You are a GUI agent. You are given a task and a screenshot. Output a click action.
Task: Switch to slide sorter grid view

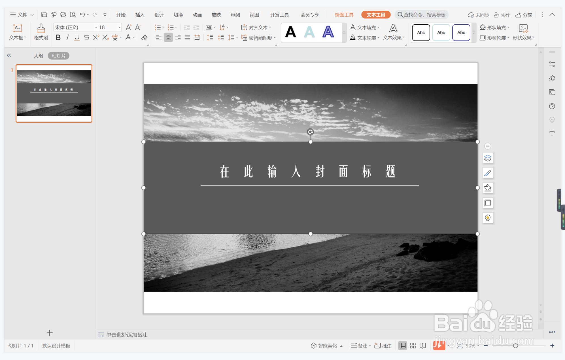[x=413, y=346]
